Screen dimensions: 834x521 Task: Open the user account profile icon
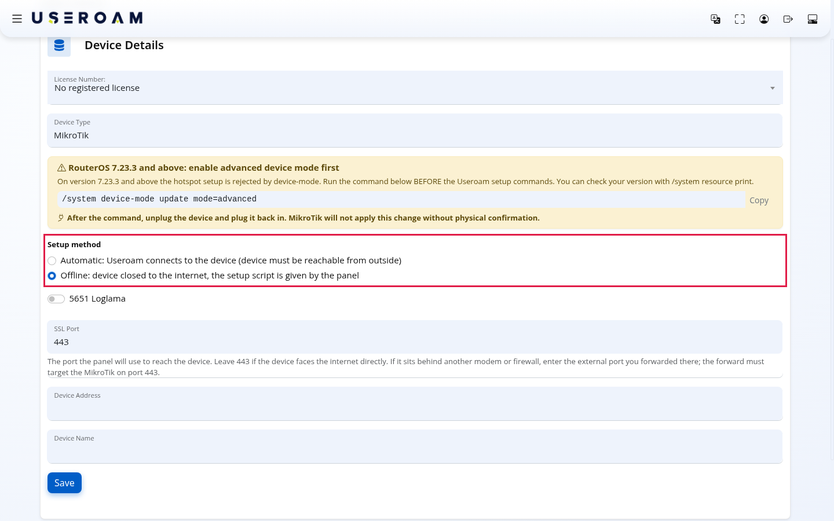[x=764, y=19]
